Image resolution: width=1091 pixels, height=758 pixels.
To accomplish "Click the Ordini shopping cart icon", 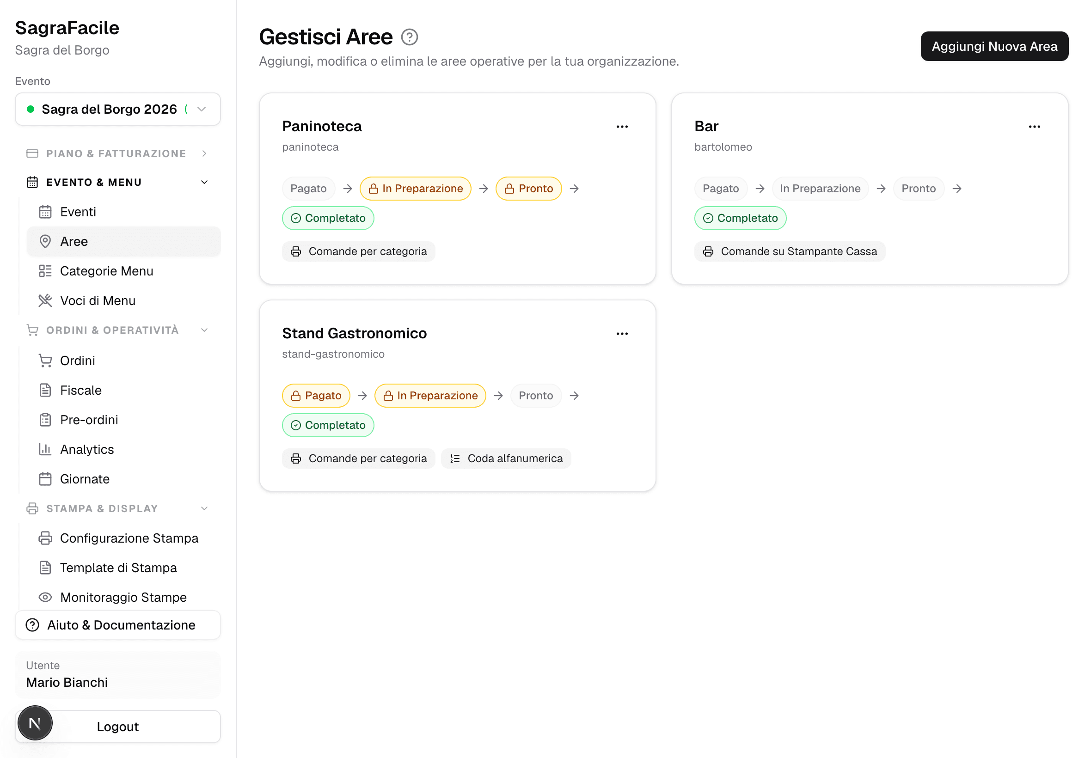I will (x=45, y=361).
